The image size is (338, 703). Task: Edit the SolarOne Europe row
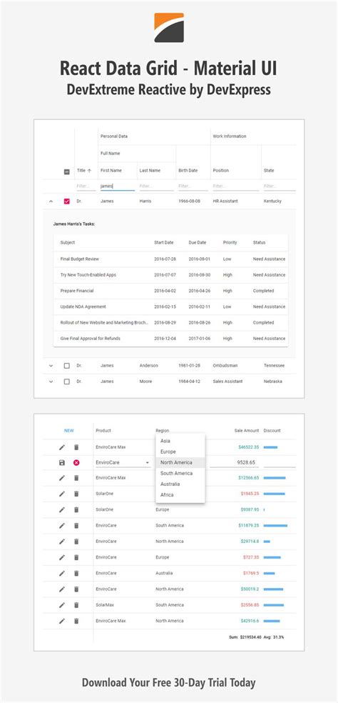point(62,509)
